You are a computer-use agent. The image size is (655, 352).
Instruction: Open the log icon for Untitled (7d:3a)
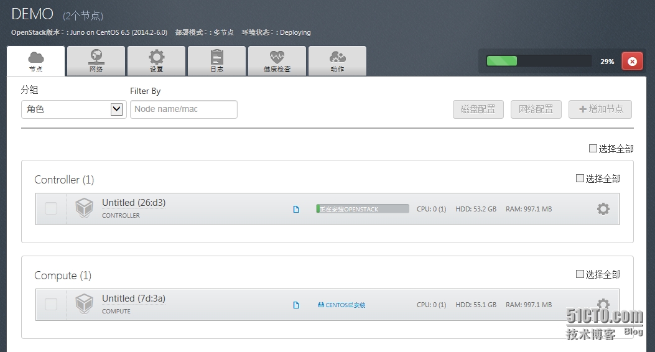tap(296, 305)
